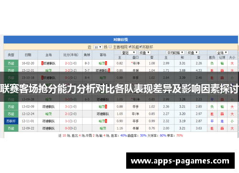Open the 终盘 dropdown beside 皇冠
Viewport: 239px width, 173px height.
pos(144,53)
